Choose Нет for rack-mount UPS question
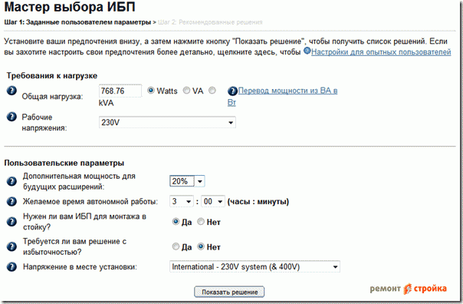 [201, 221]
